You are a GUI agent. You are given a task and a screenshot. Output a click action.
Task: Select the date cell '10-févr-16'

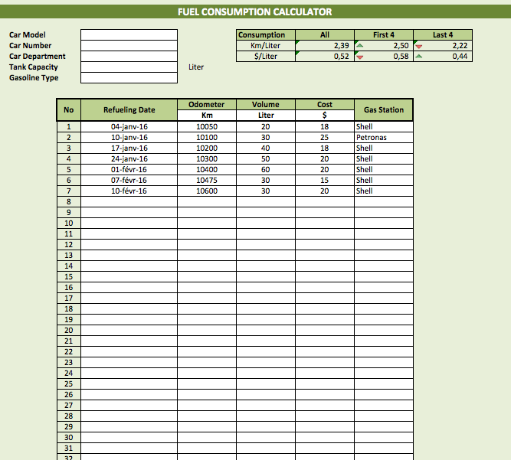tap(129, 191)
